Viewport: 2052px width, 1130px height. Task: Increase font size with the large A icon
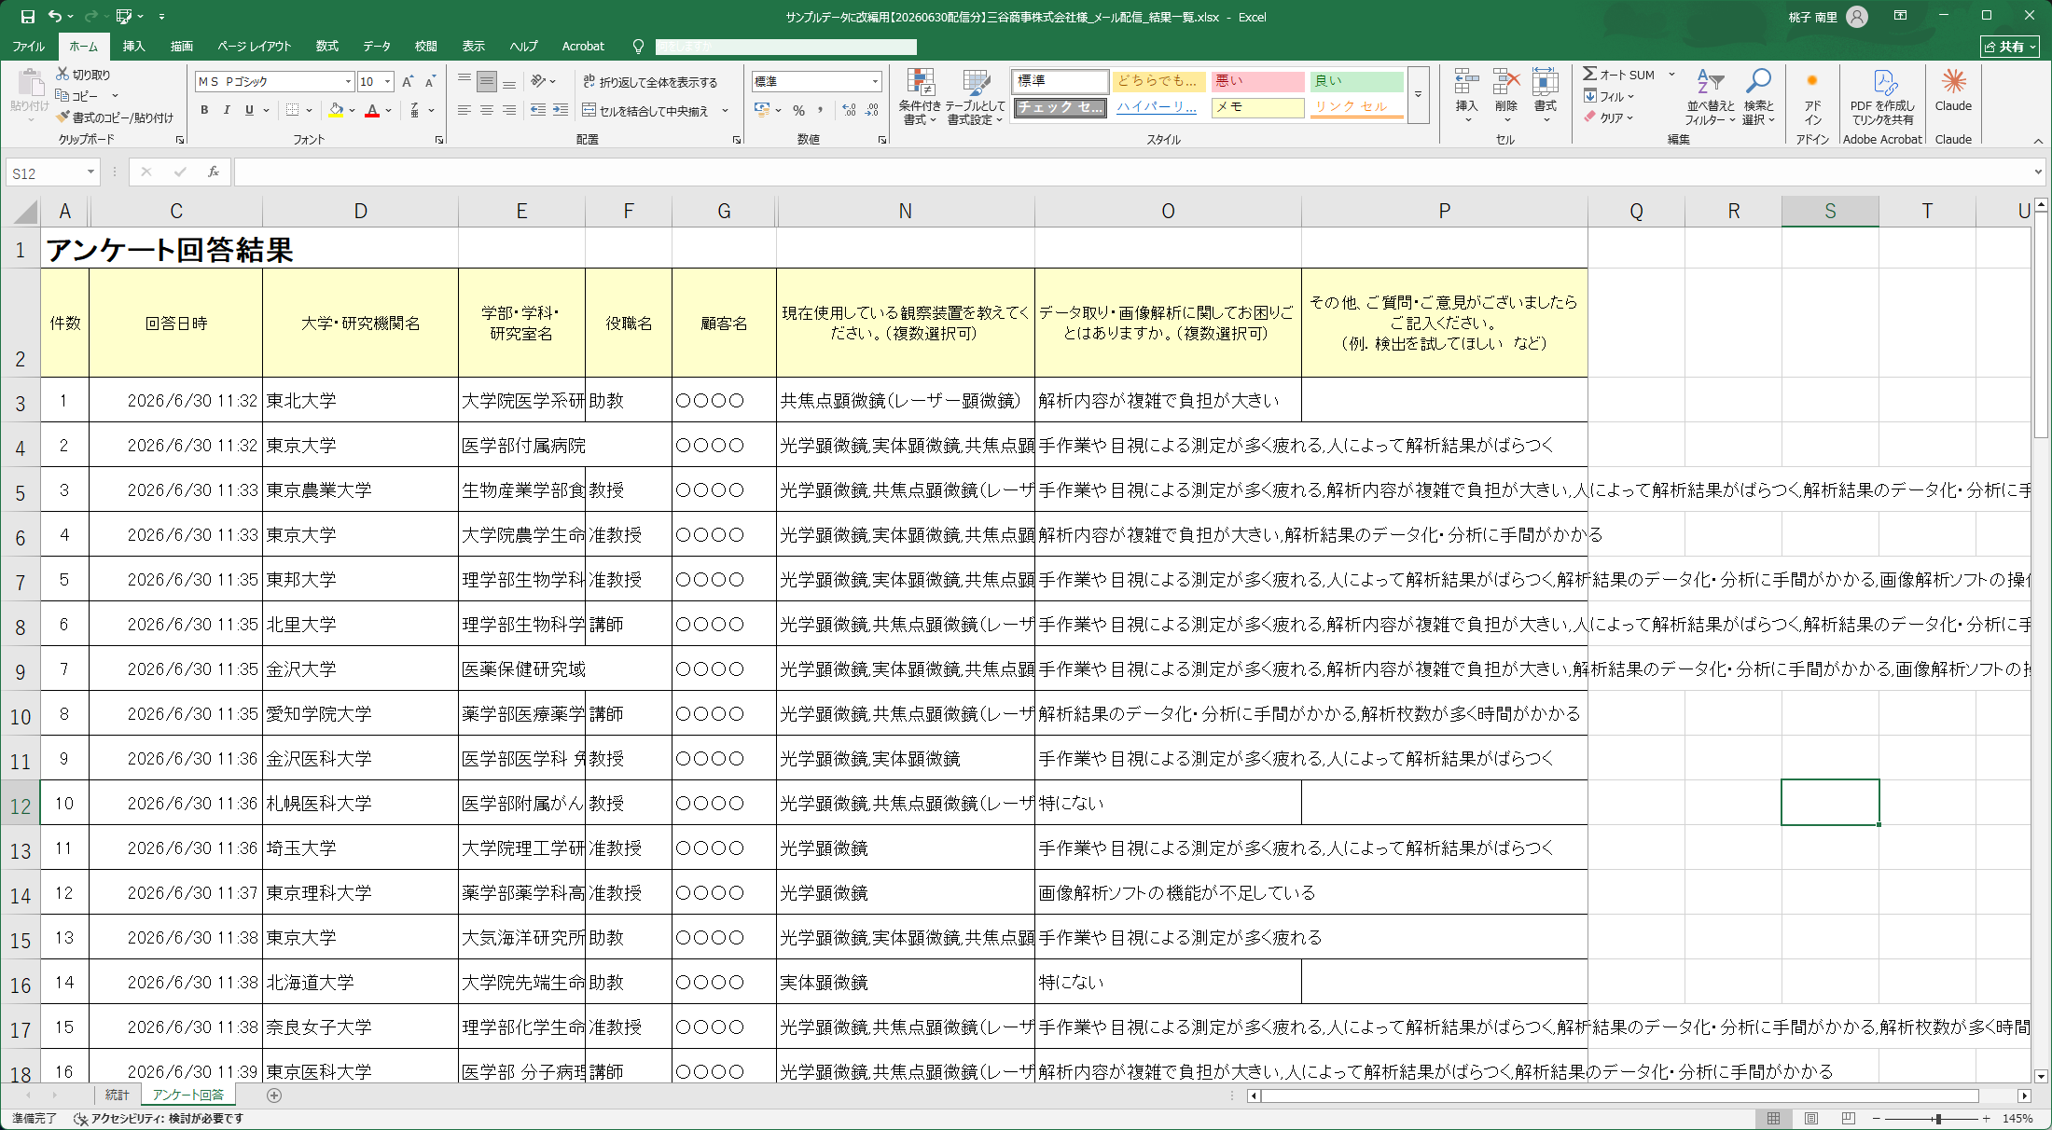[x=408, y=82]
